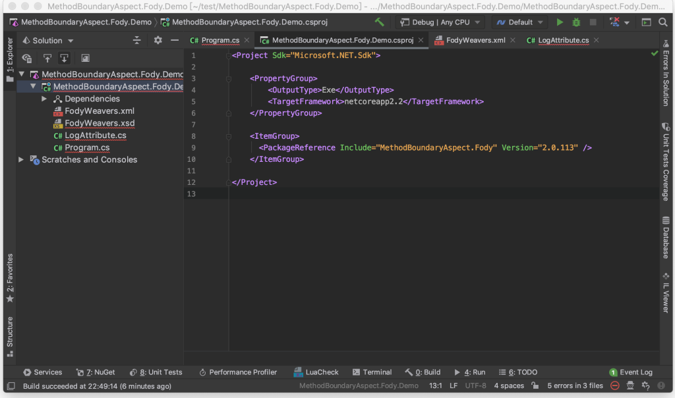Open the Default run configuration dropdown
This screenshot has width=675, height=398.
pos(519,22)
